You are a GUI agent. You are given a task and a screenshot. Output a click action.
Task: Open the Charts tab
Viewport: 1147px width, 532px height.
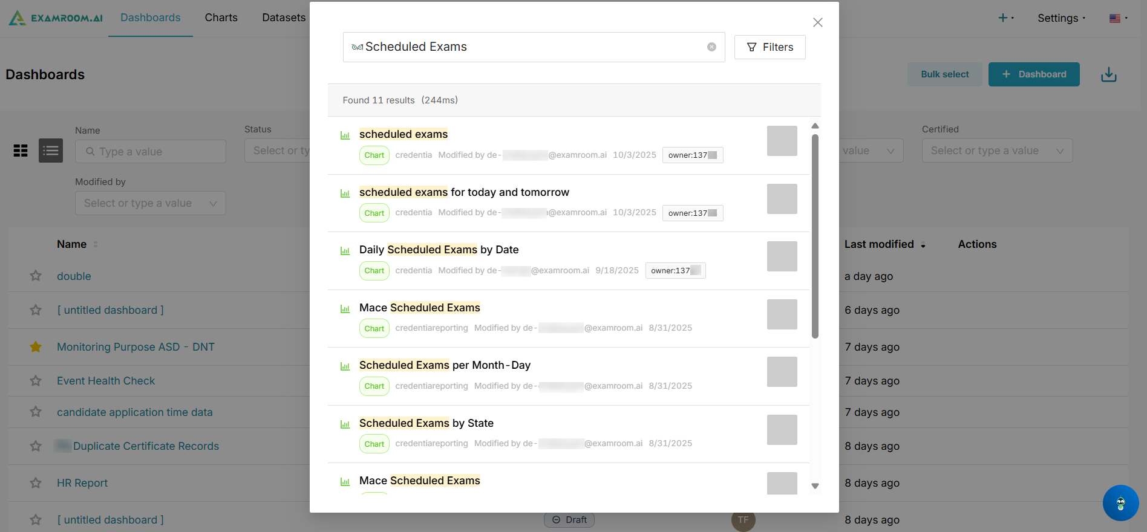pos(221,18)
